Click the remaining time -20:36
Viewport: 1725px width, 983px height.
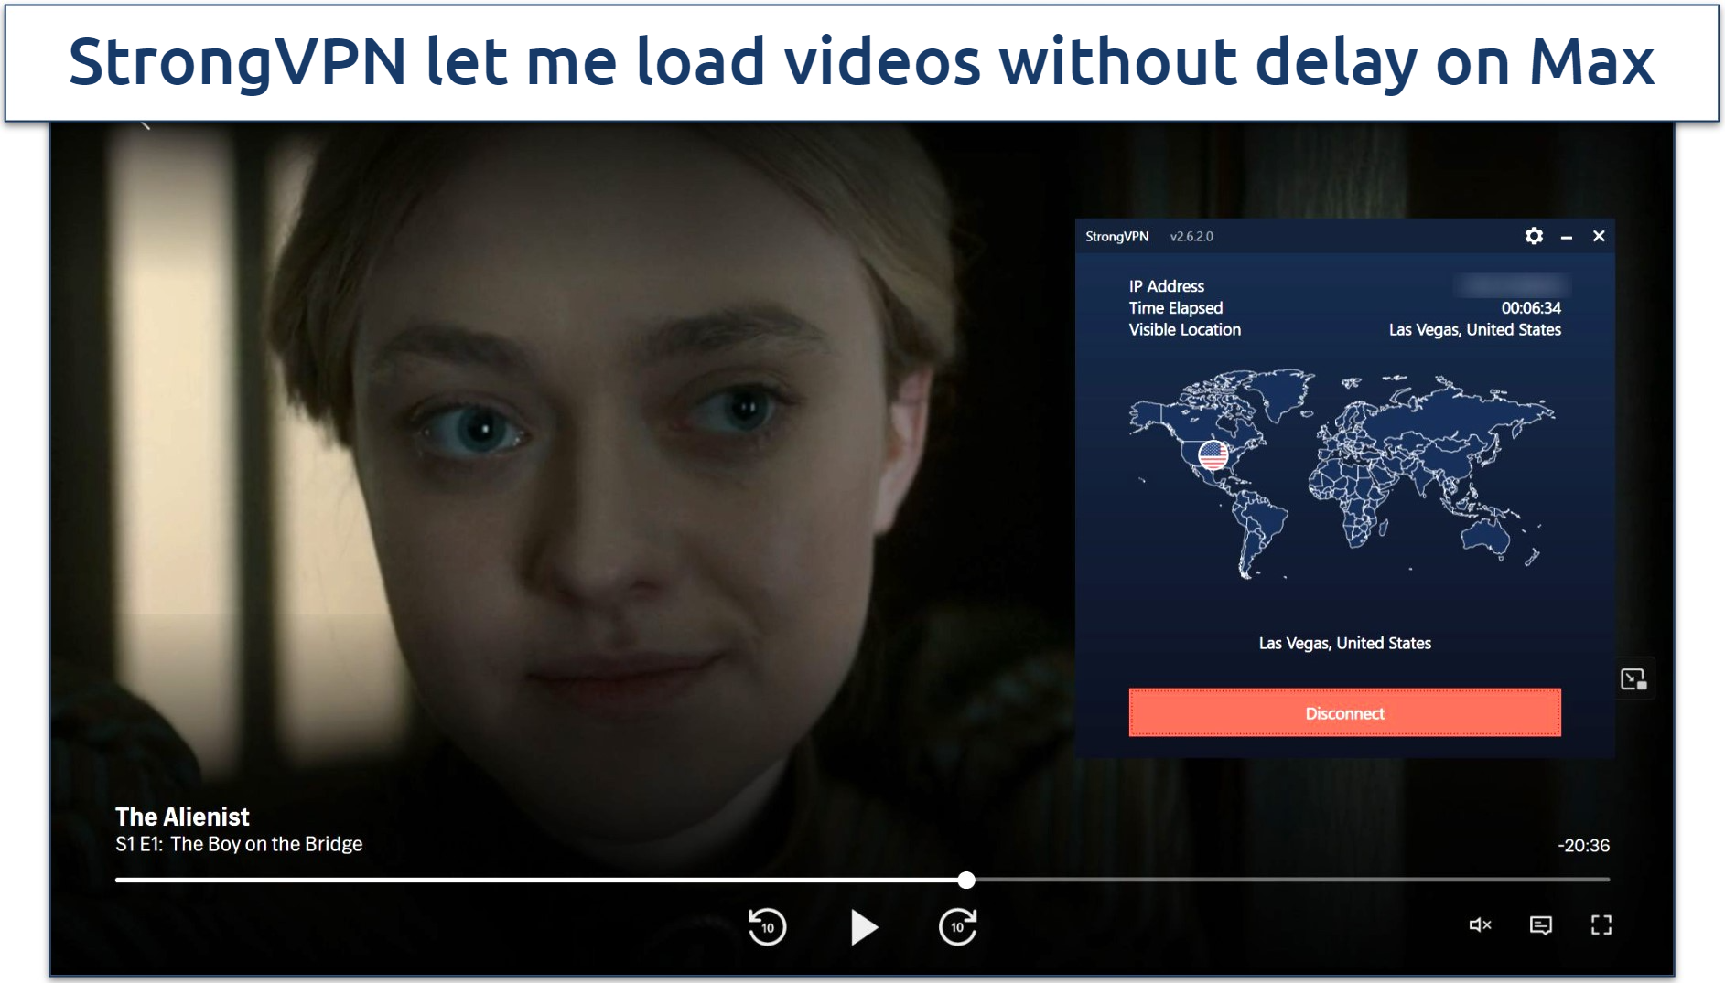point(1583,846)
